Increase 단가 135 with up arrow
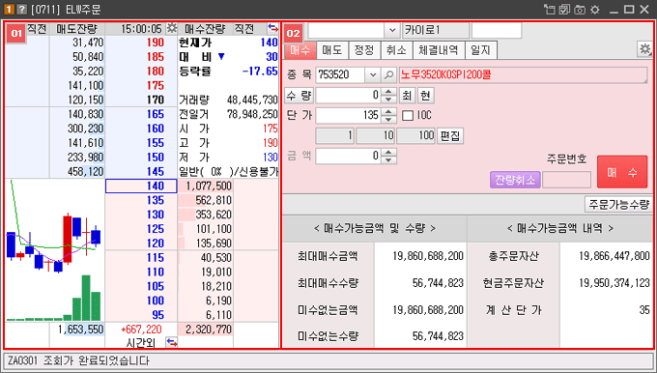Viewport: 657px width, 373px height. click(x=388, y=111)
